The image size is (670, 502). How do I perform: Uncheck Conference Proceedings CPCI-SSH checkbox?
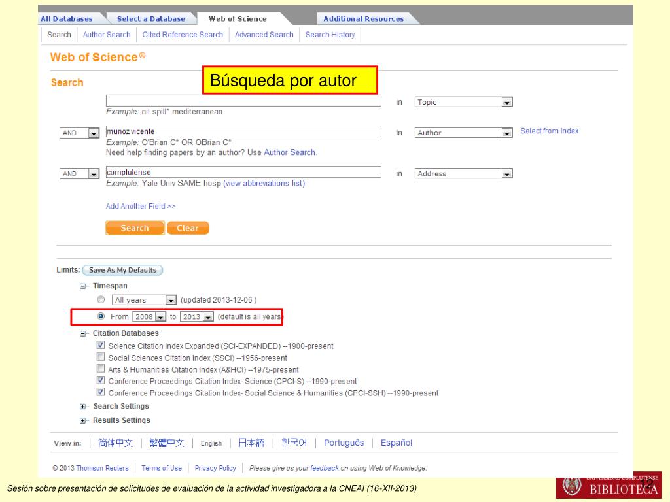click(x=101, y=392)
